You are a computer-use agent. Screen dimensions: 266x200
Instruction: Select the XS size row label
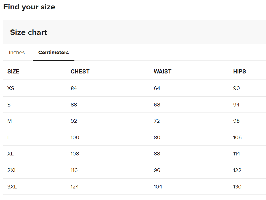[x=10, y=88]
